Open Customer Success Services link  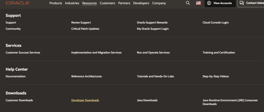(23, 52)
